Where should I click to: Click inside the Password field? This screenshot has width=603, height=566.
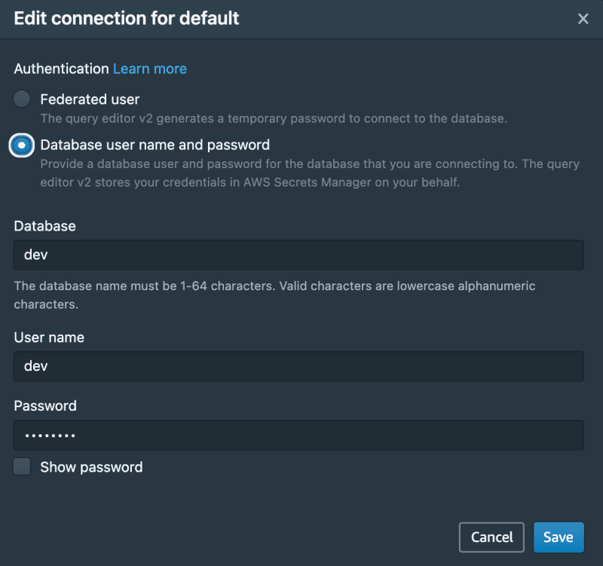point(298,436)
